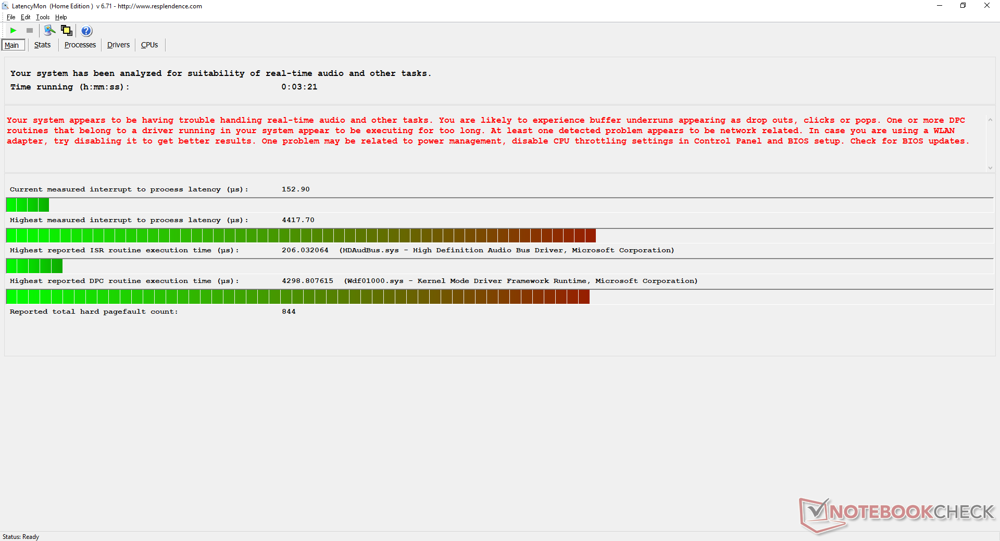
Task: Switch to the Stats tab
Action: click(42, 45)
